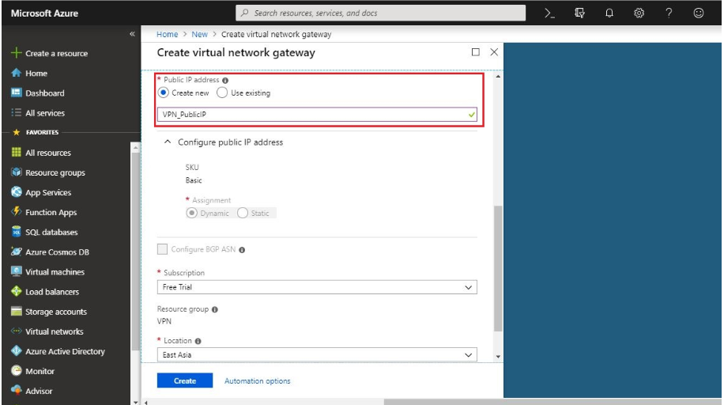
Task: Open the portal settings gear
Action: coord(639,13)
